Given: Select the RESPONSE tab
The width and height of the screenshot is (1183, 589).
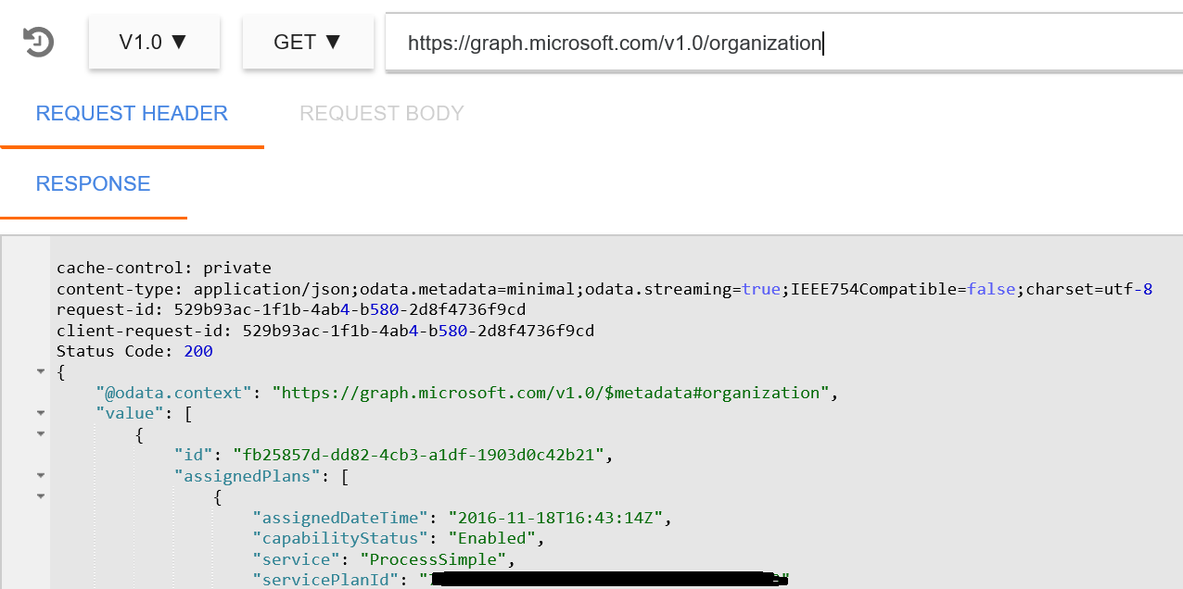Looking at the screenshot, I should pyautogui.click(x=93, y=184).
